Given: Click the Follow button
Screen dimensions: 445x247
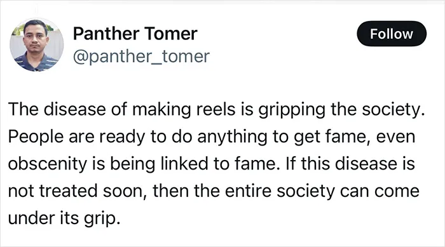Looking at the screenshot, I should [392, 34].
